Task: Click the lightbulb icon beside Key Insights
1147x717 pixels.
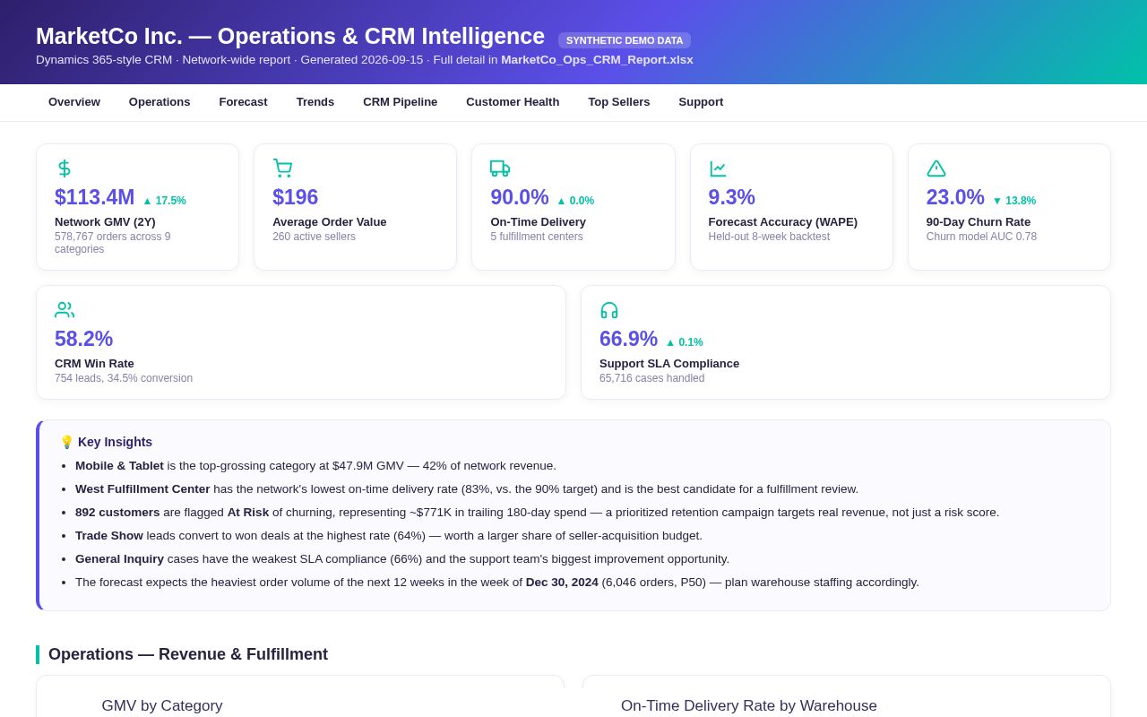Action: (x=66, y=442)
